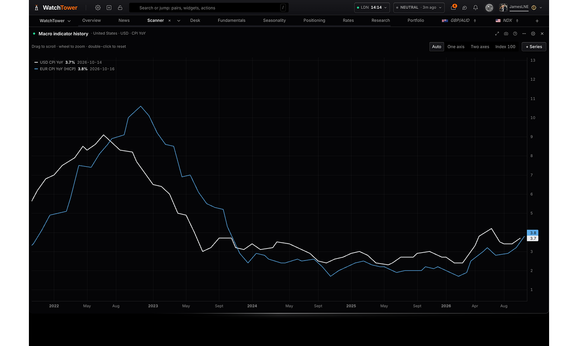
Task: Click the globe sphere icon
Action: point(489,8)
